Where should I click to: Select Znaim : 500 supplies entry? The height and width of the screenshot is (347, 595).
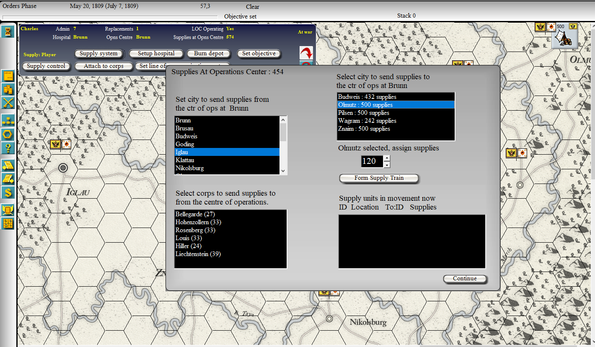[x=396, y=129]
